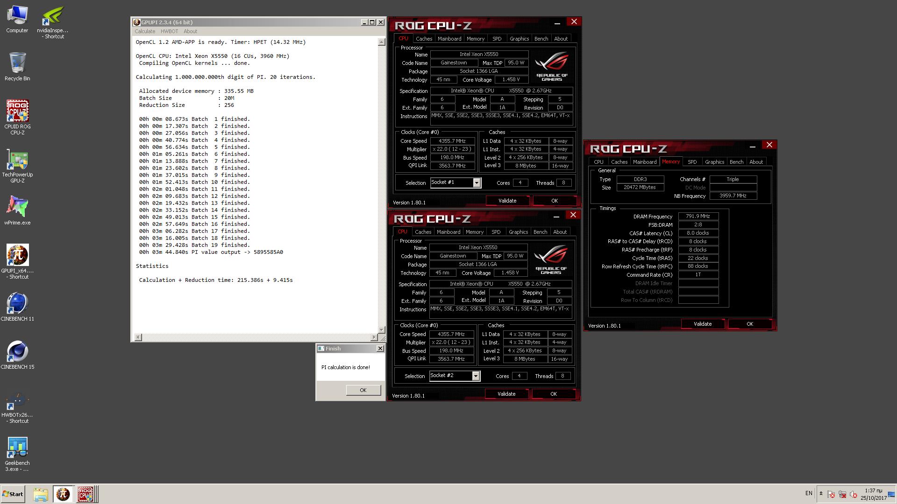Click the EN language indicator in the tray
The image size is (897, 504).
click(809, 493)
